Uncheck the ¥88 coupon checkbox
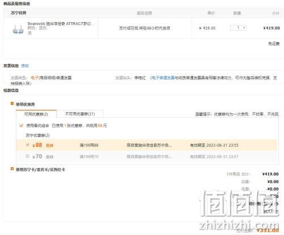The image size is (284, 235). click(x=27, y=145)
